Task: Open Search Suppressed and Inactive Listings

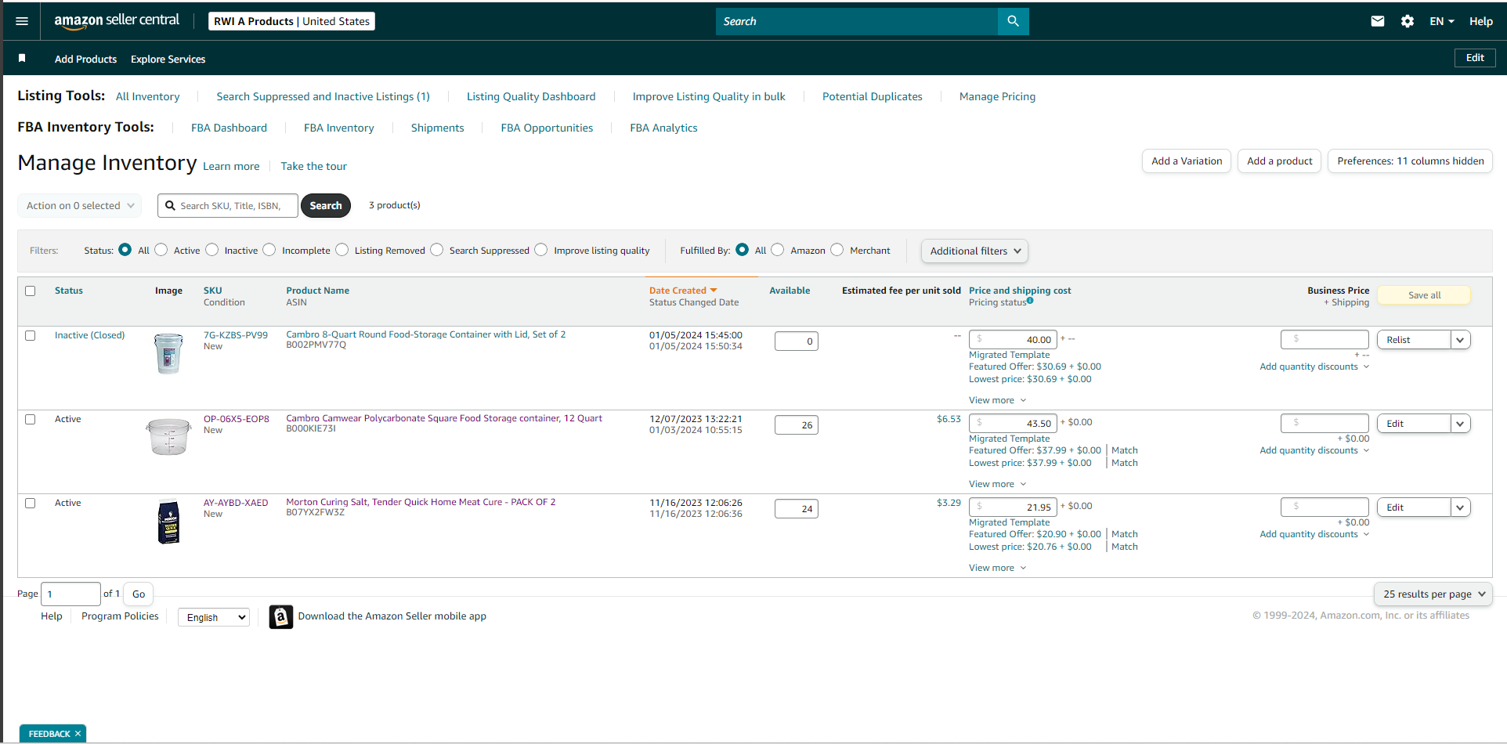Action: [323, 96]
